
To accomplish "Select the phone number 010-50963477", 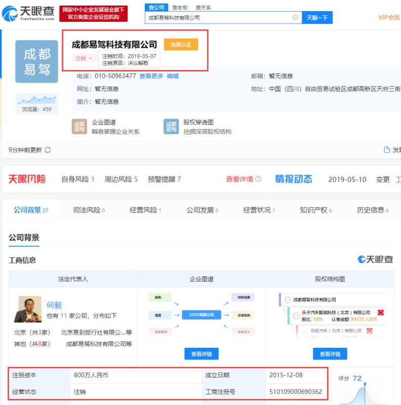I will click(x=115, y=76).
